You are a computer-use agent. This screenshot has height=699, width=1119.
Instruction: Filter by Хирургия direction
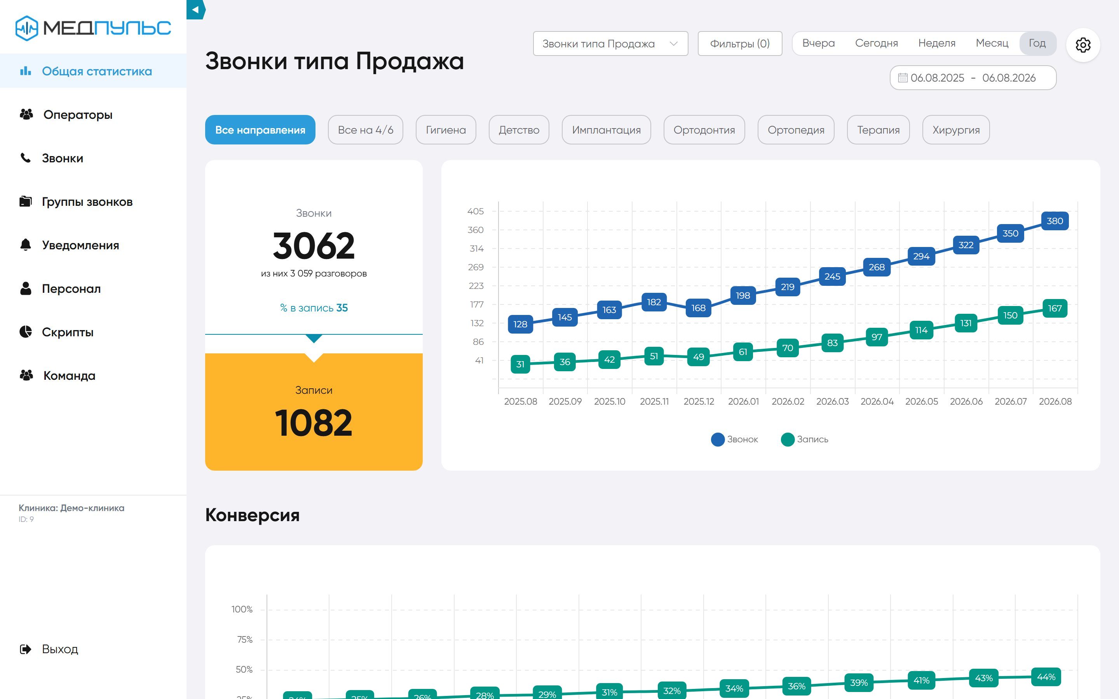pos(956,130)
